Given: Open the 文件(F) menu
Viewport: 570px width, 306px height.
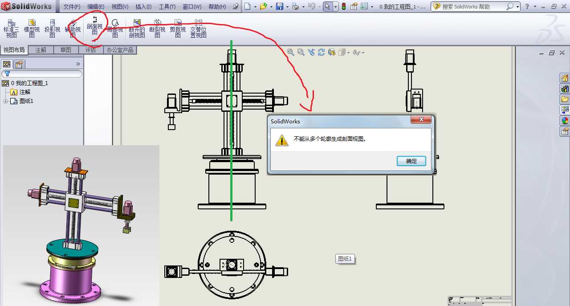Looking at the screenshot, I should coord(72,7).
